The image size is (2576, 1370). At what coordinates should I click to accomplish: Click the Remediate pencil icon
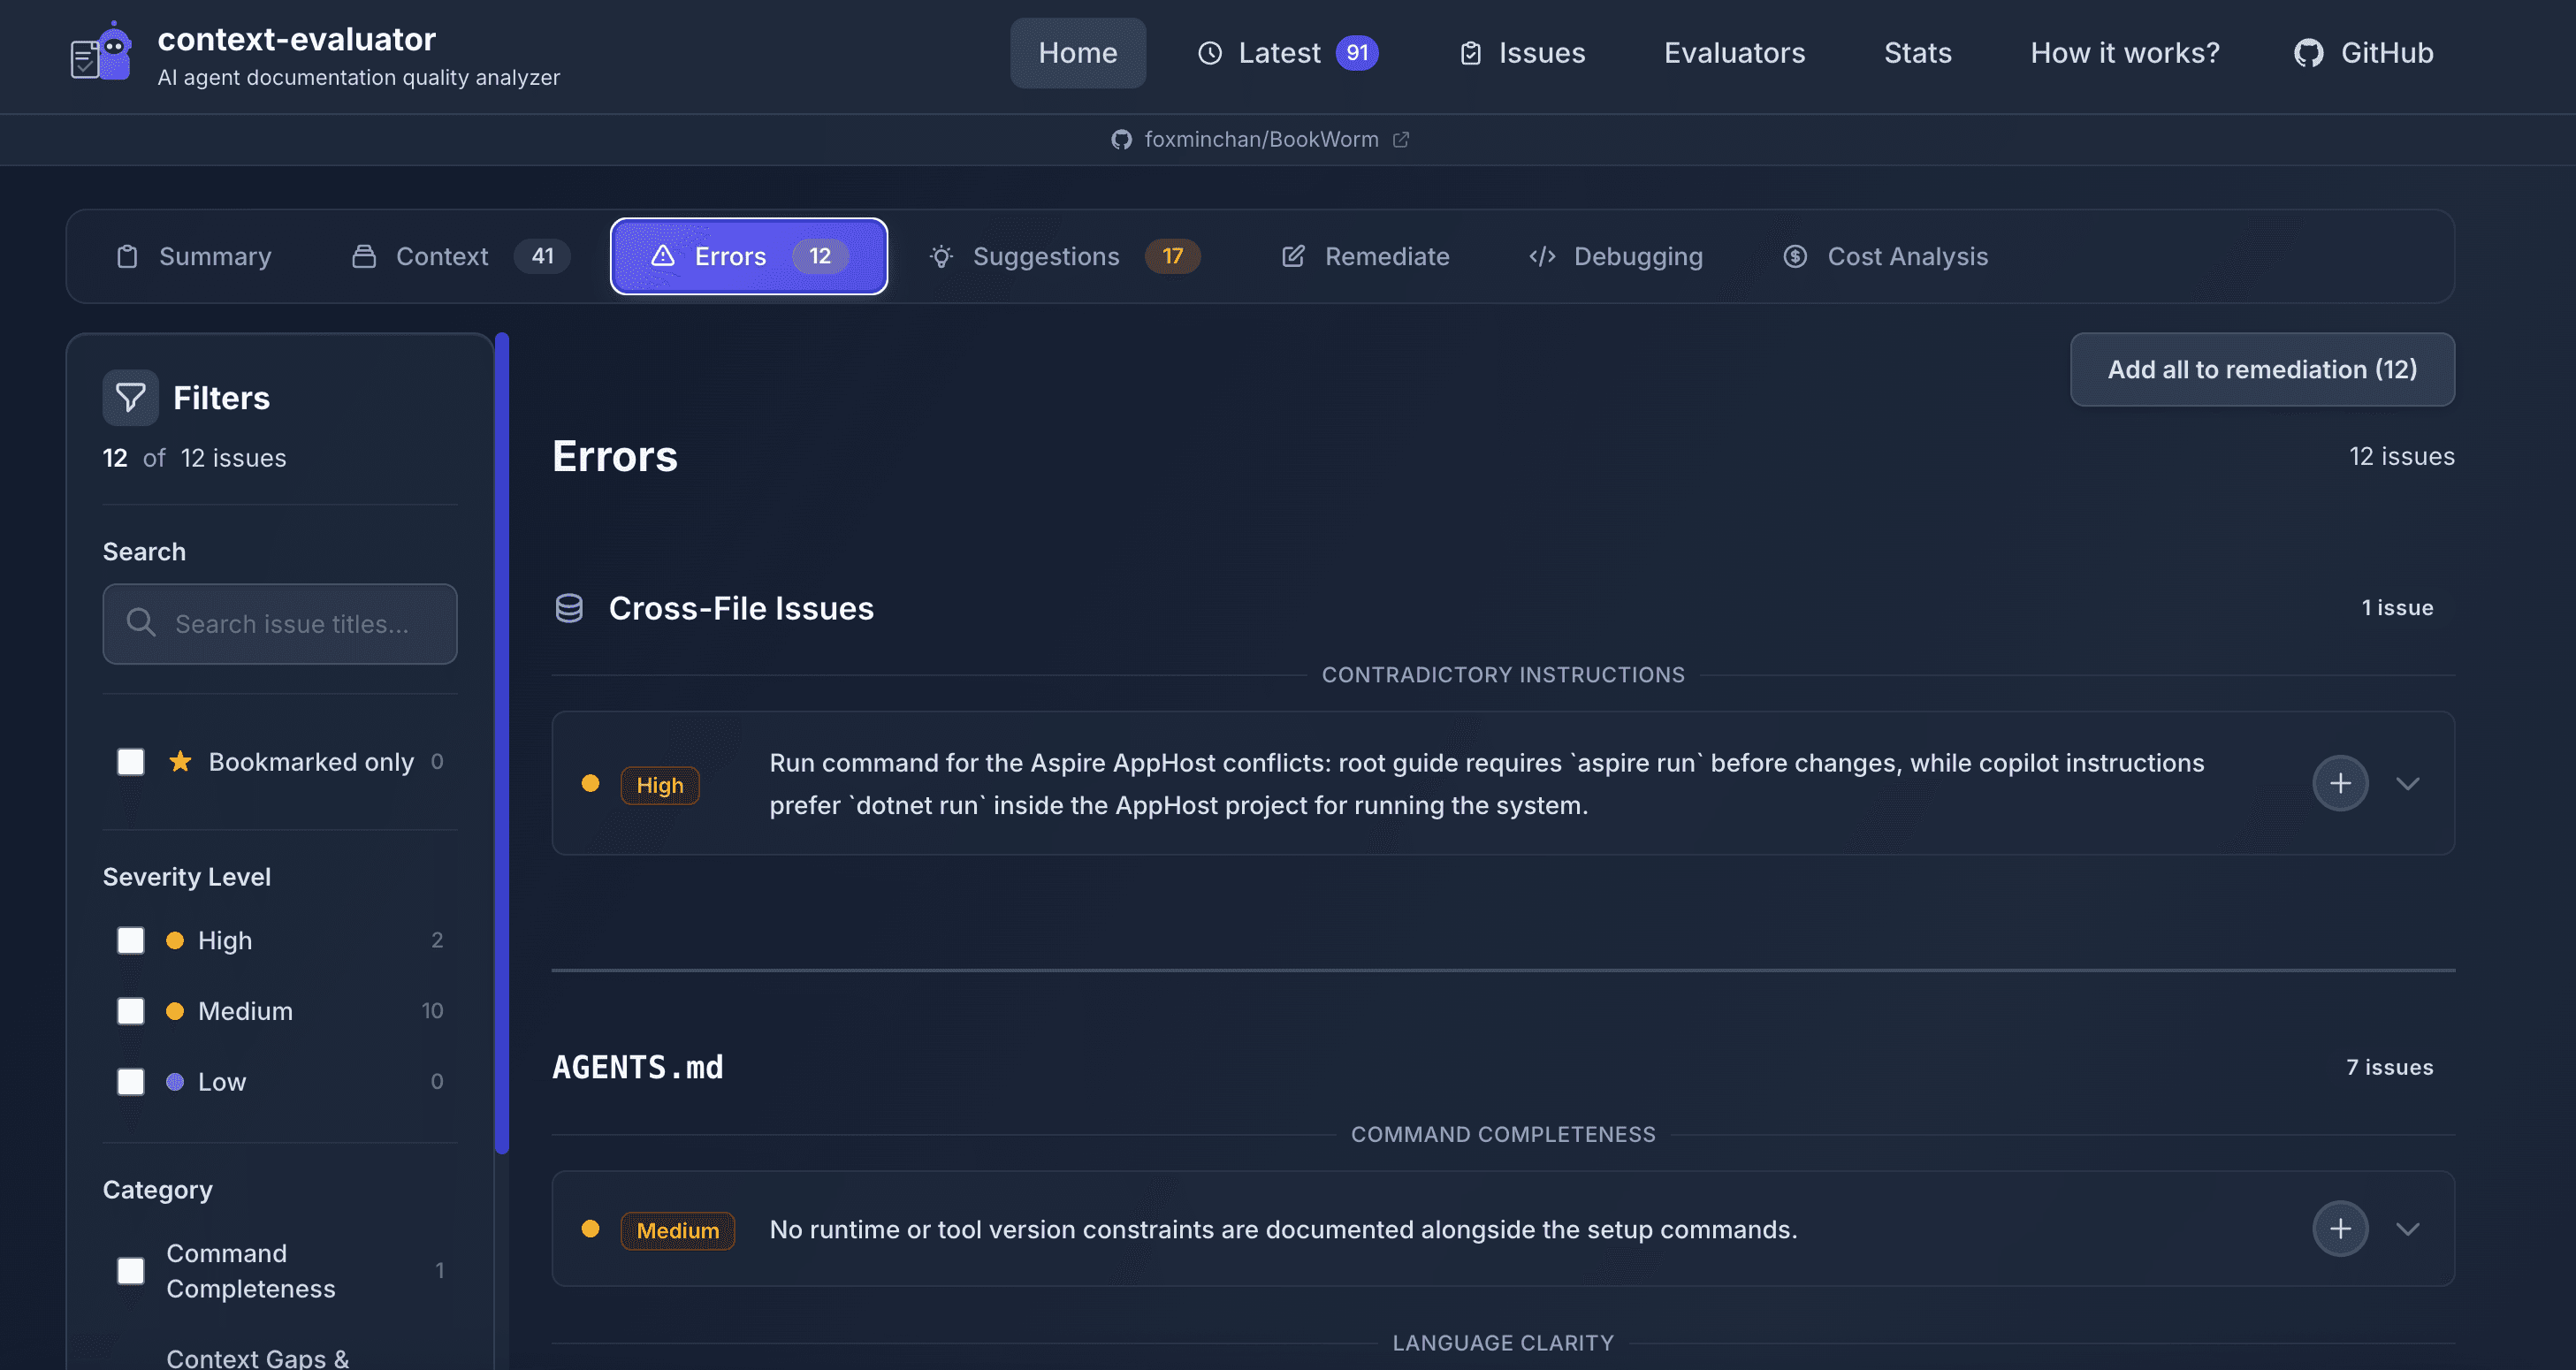point(1292,256)
